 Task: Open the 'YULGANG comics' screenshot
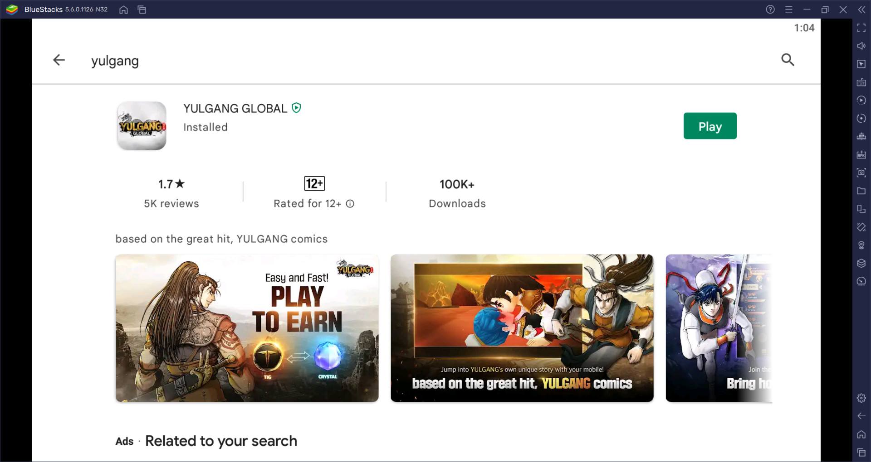522,328
